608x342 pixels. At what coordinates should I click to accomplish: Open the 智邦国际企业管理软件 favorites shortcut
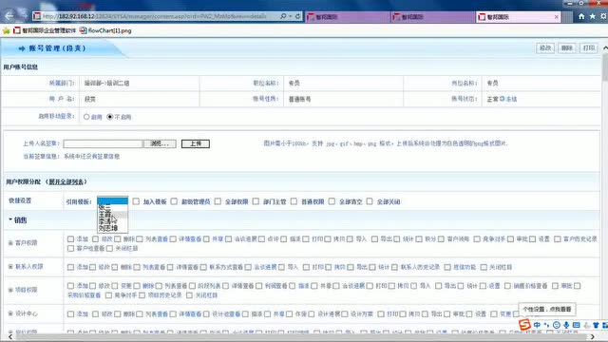[x=45, y=30]
